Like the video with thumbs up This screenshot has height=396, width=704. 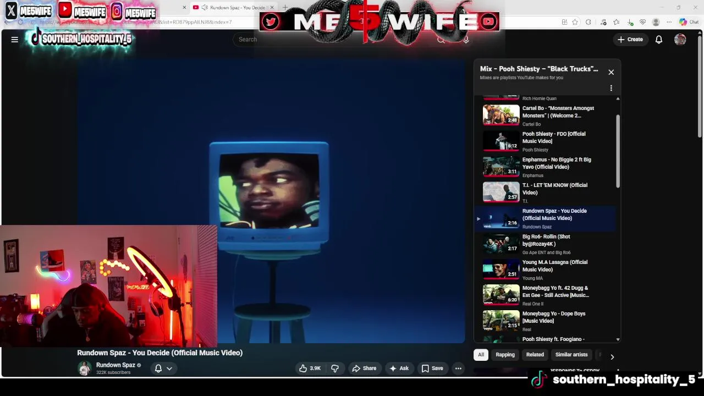click(310, 369)
